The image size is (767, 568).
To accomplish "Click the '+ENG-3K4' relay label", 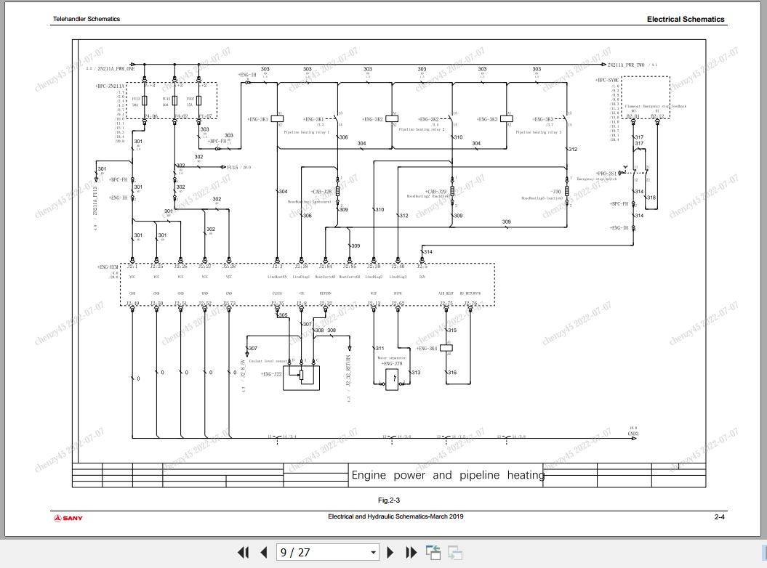I will (427, 349).
